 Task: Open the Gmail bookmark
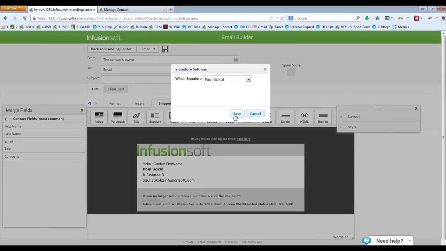(260, 27)
